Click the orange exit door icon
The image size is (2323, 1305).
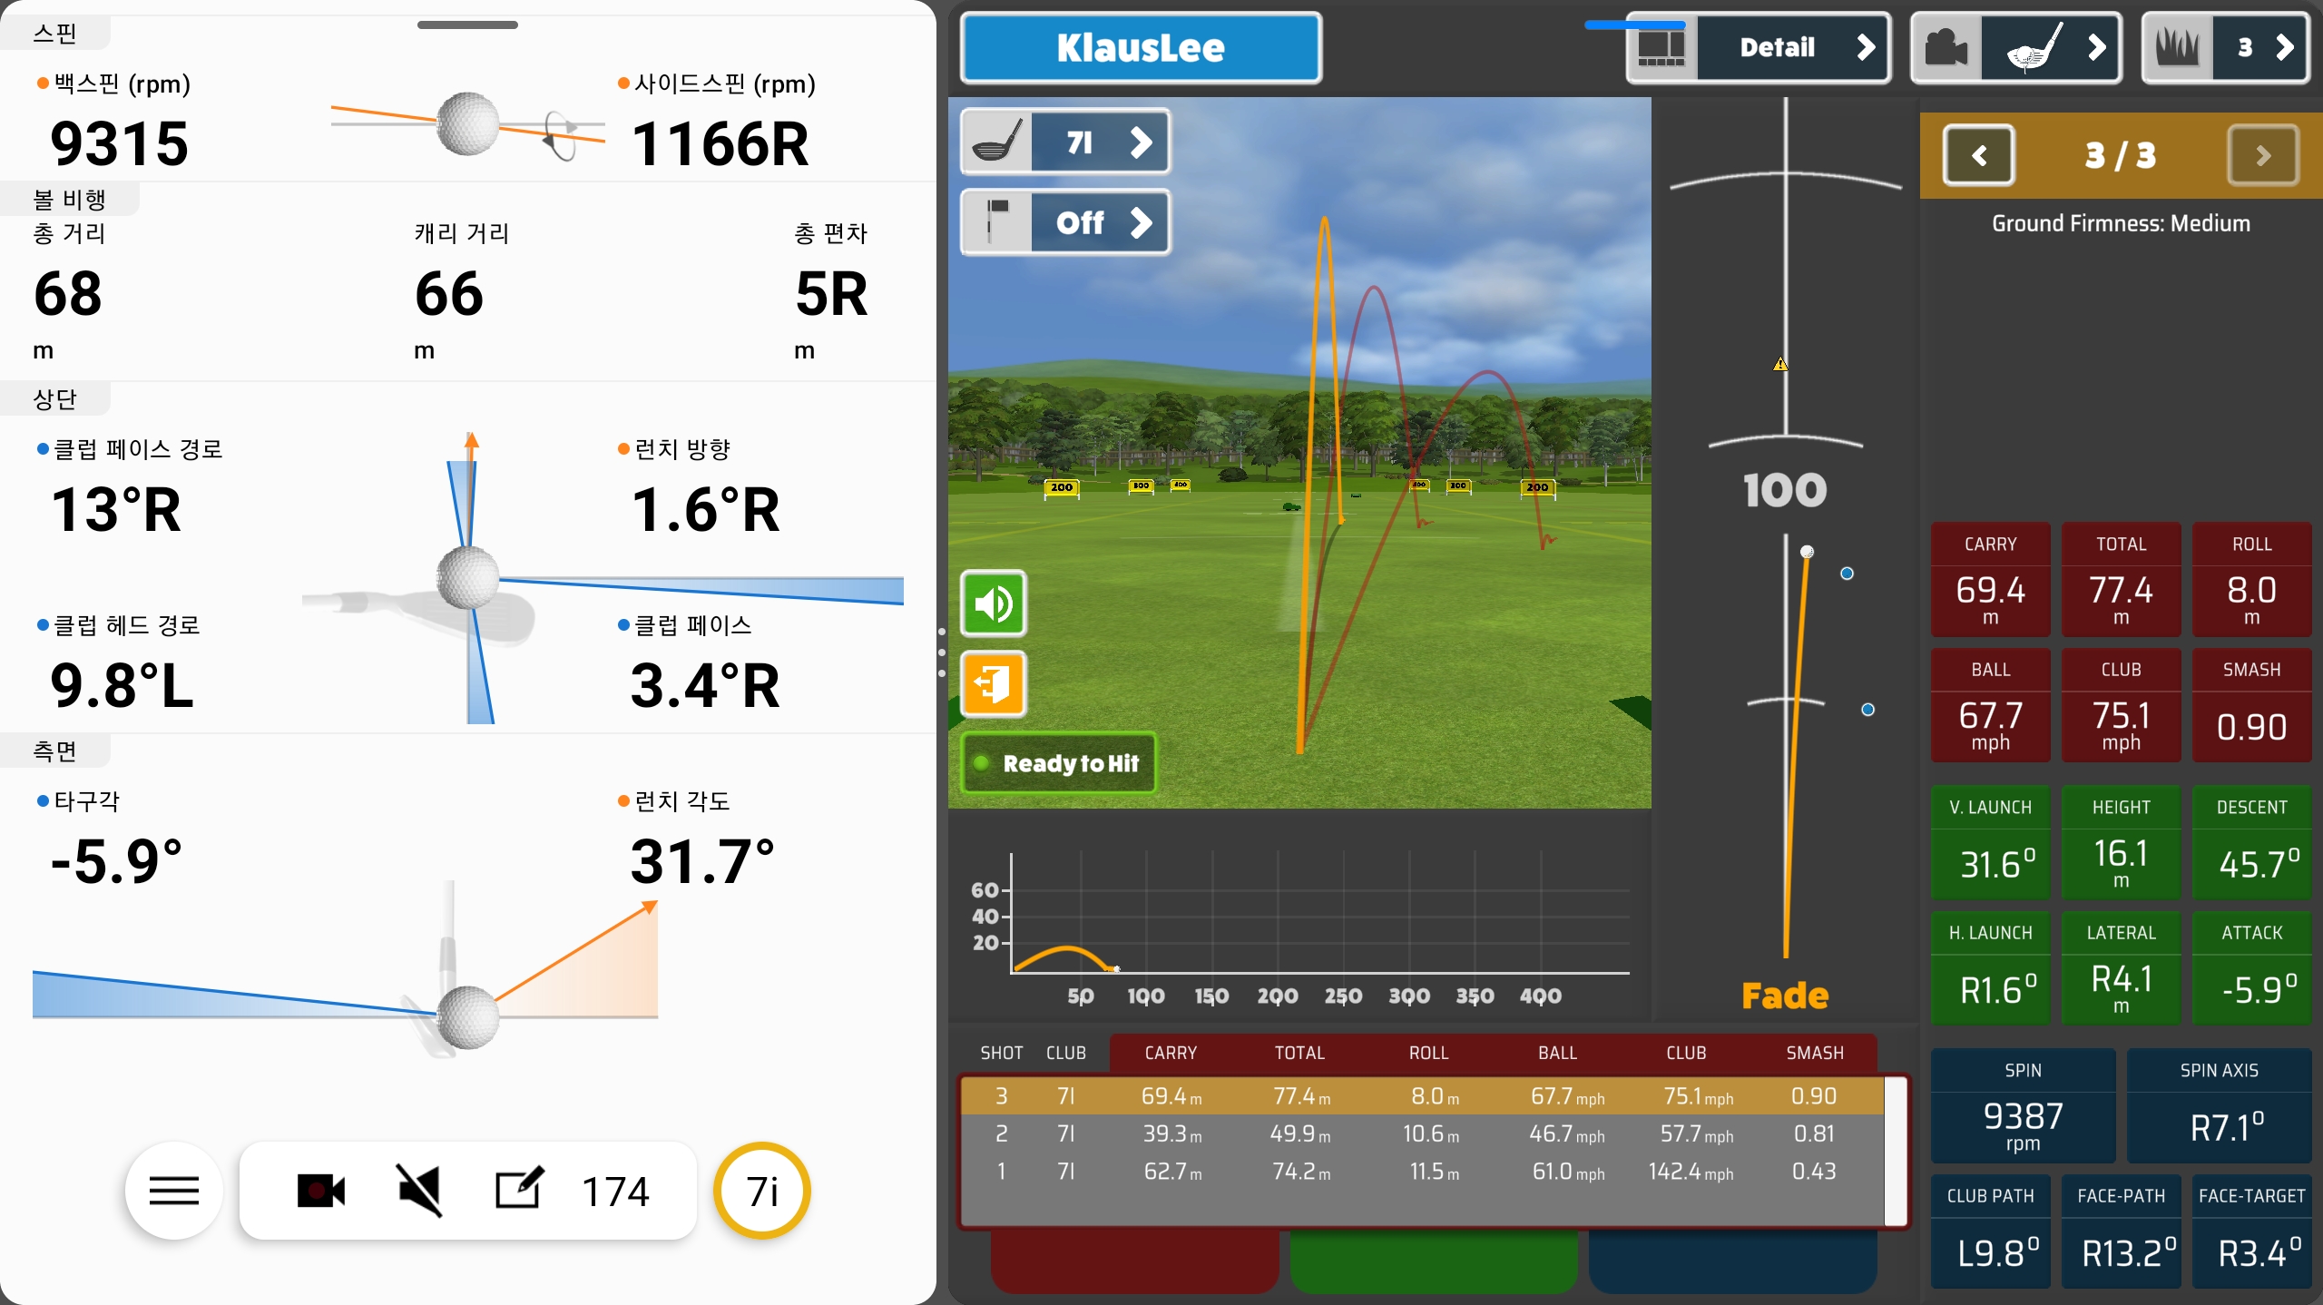[x=994, y=683]
